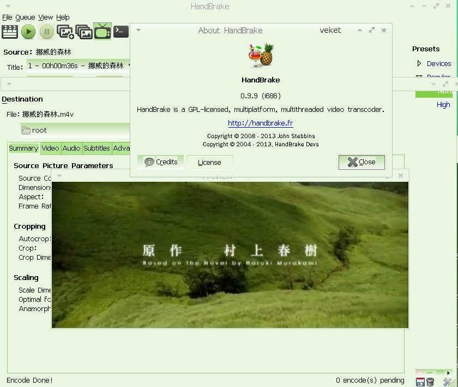Click the X icon on Close button
The height and width of the screenshot is (387, 458).
coord(353,162)
